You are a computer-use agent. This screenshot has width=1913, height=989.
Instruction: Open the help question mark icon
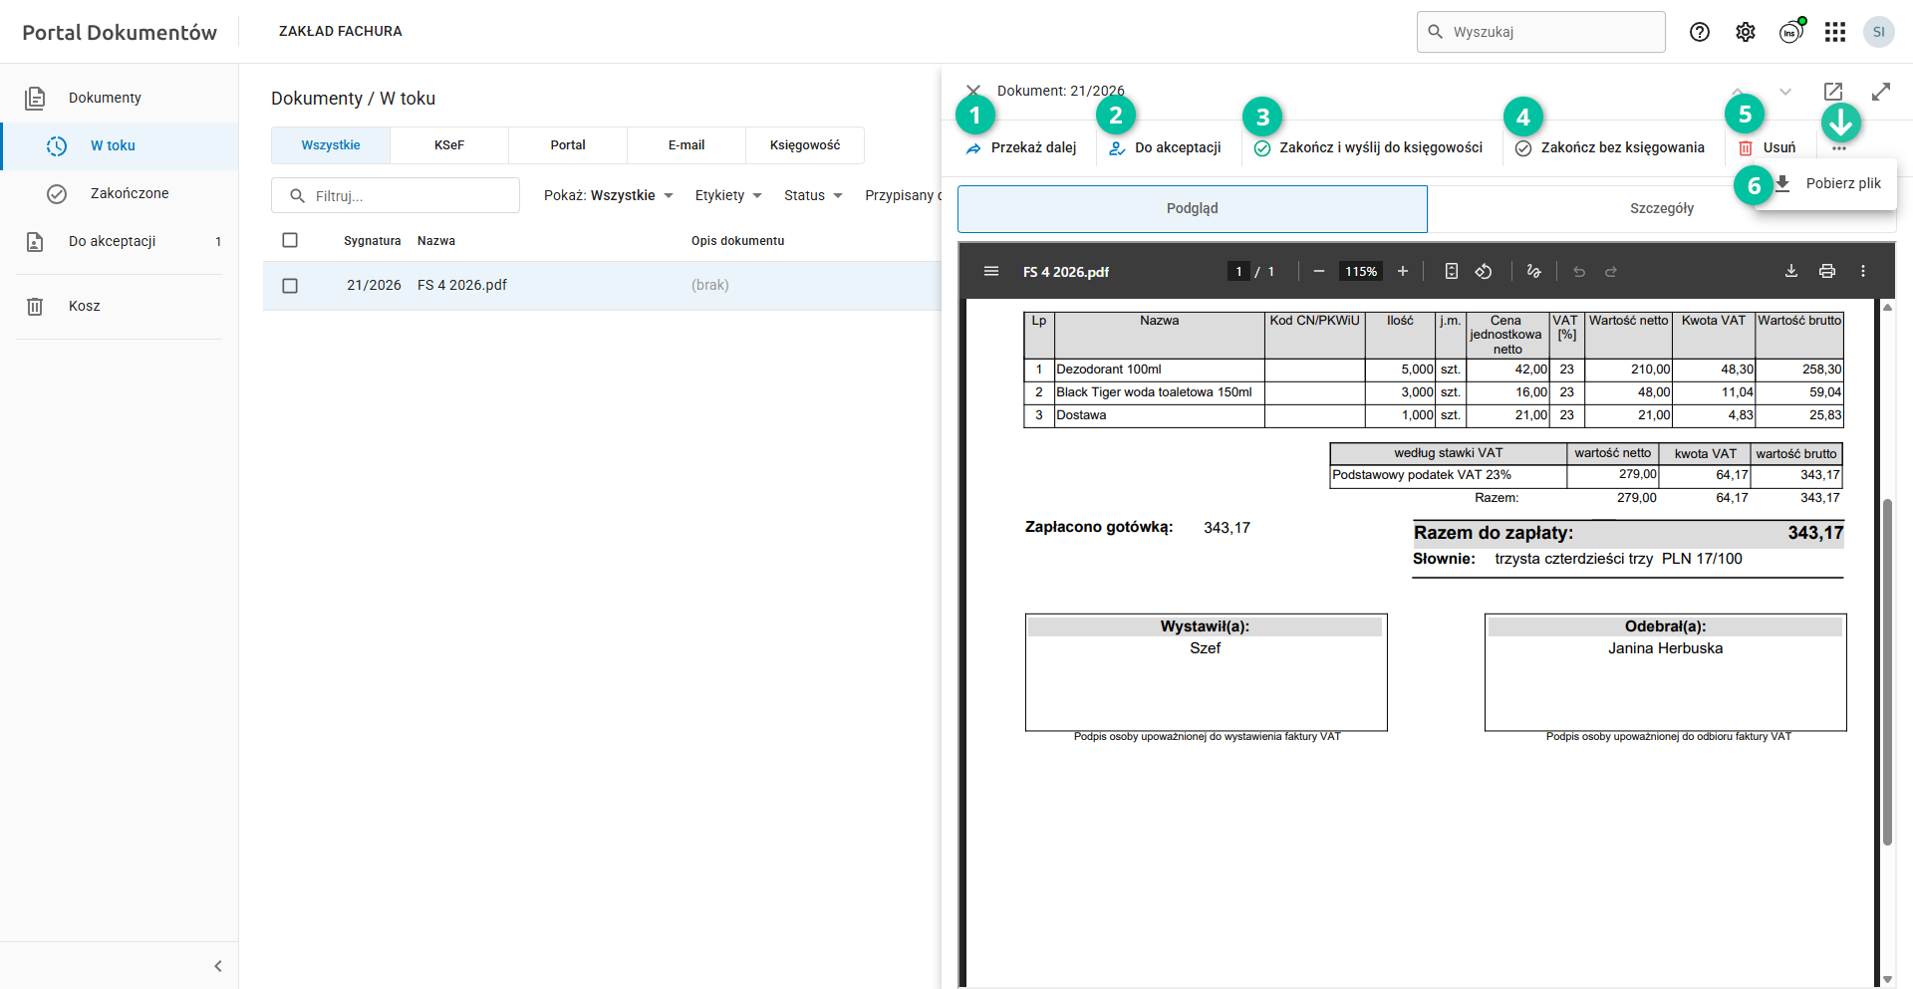[1700, 32]
